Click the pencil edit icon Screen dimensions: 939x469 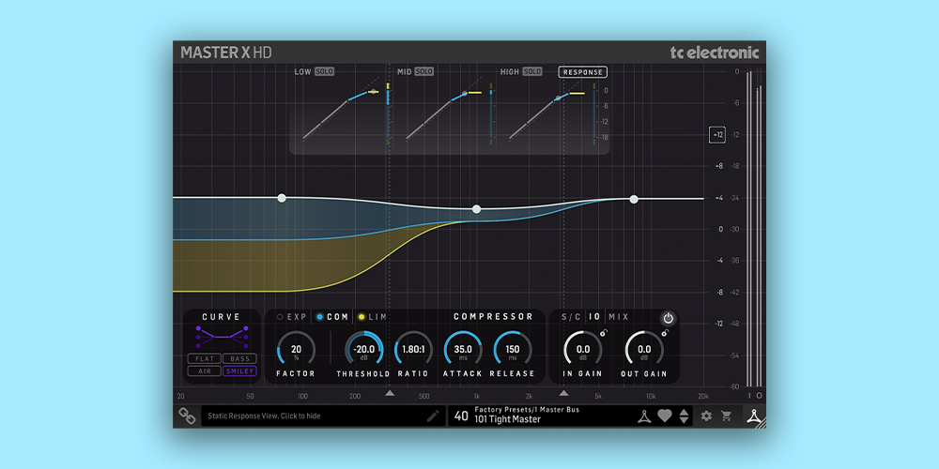[433, 416]
